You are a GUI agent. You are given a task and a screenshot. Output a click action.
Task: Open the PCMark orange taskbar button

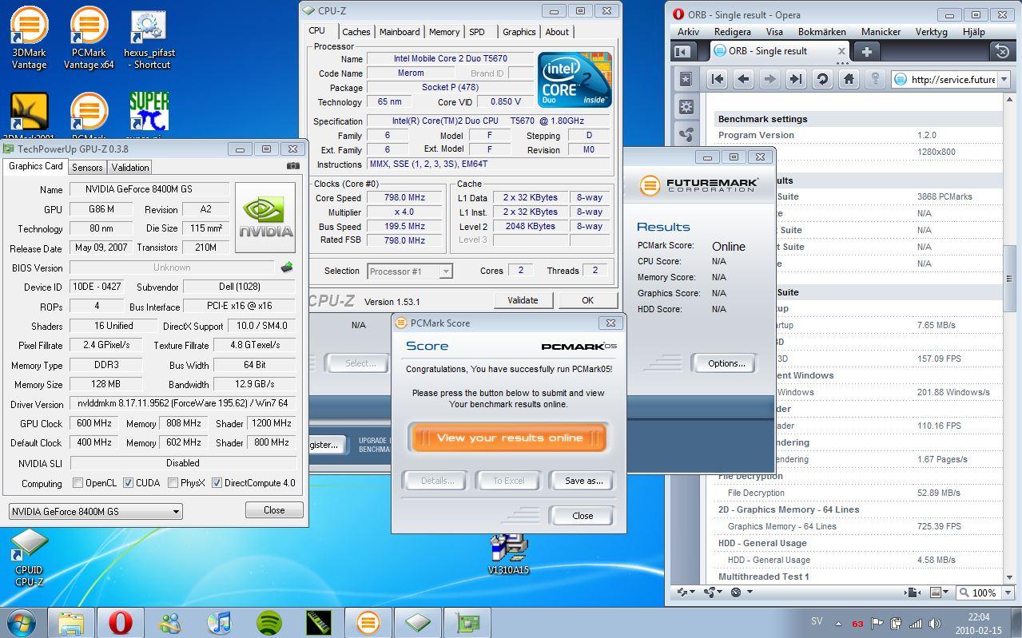coord(368,622)
